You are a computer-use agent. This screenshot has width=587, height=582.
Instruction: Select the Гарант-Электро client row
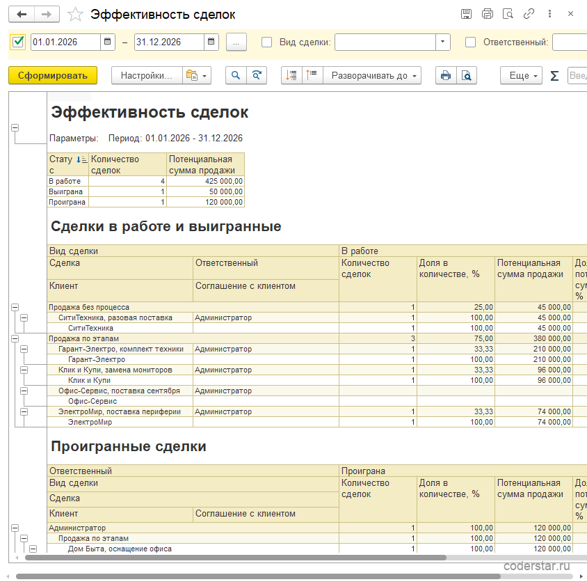point(120,359)
